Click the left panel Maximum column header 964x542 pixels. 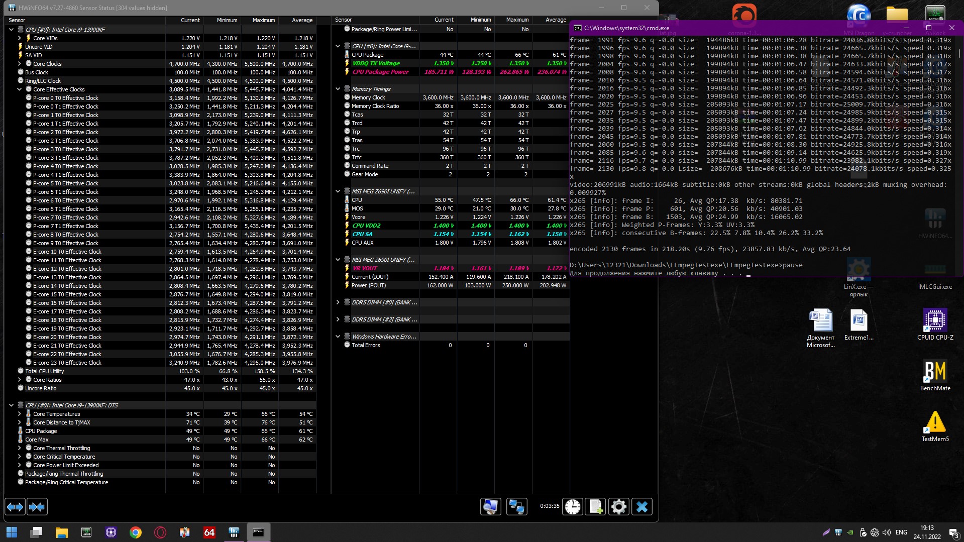point(260,20)
